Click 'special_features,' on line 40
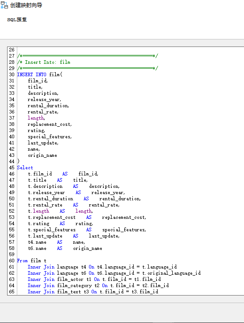The height and width of the screenshot is (323, 244). (x=50, y=136)
